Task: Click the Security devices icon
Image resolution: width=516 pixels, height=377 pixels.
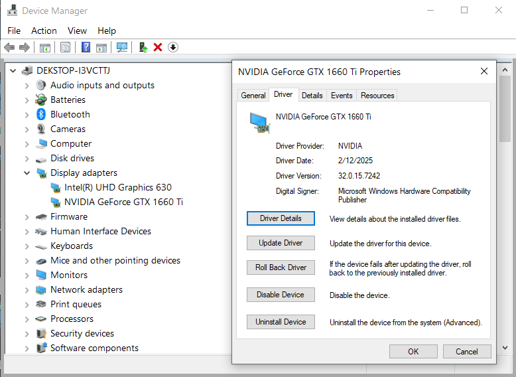Action: point(41,333)
